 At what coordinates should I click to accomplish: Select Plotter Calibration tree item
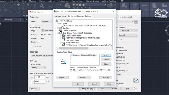point(72,43)
